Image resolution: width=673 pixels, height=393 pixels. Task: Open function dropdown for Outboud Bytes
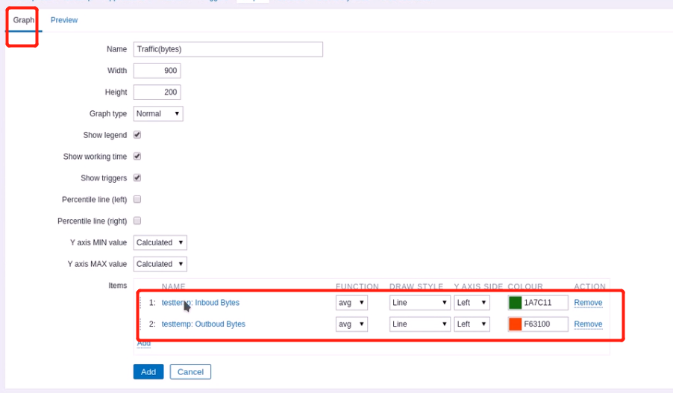point(351,324)
